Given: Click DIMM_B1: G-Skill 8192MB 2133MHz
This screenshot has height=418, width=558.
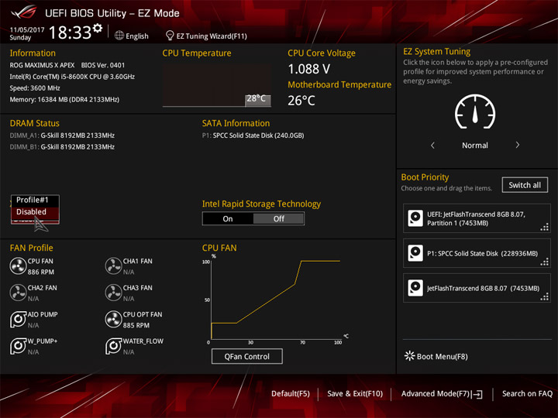Looking at the screenshot, I should pos(62,147).
